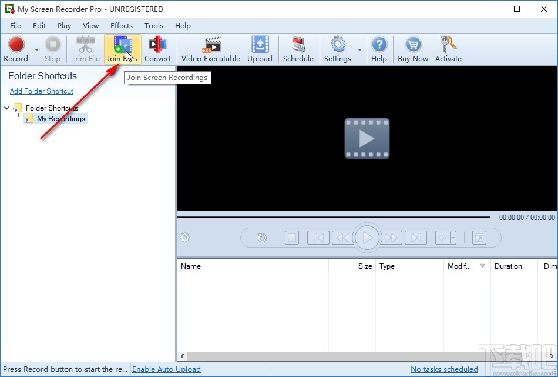Click the Enable Auto Upload link
The image size is (558, 377).
(x=167, y=369)
